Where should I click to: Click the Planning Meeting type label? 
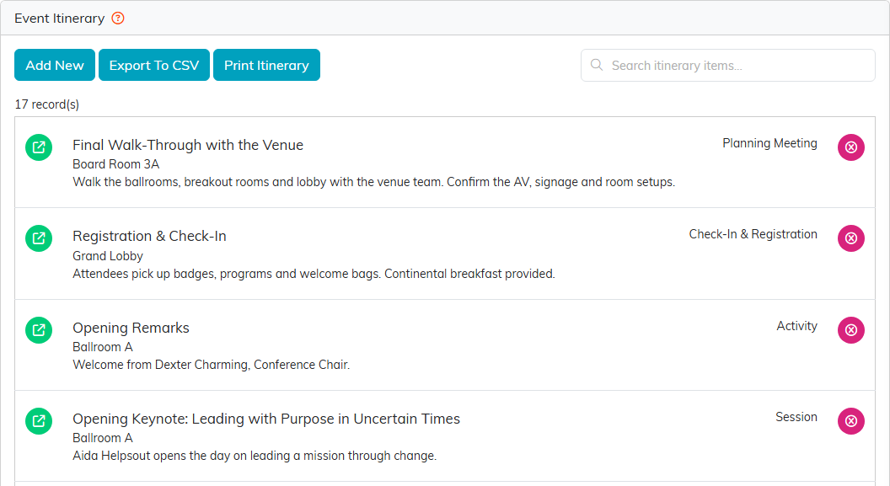click(769, 143)
